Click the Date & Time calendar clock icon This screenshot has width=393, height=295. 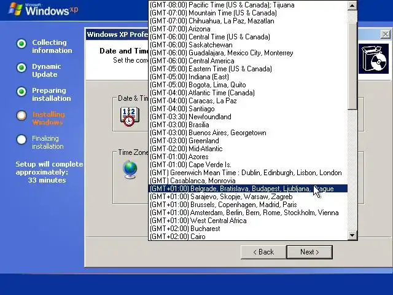pyautogui.click(x=130, y=116)
